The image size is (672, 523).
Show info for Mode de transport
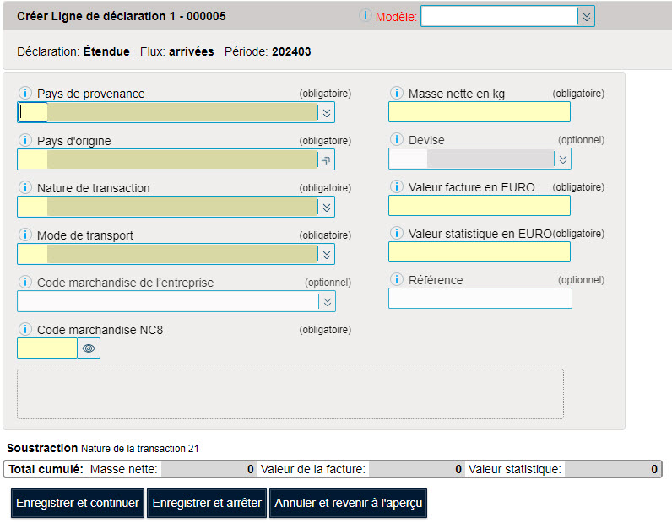point(25,235)
